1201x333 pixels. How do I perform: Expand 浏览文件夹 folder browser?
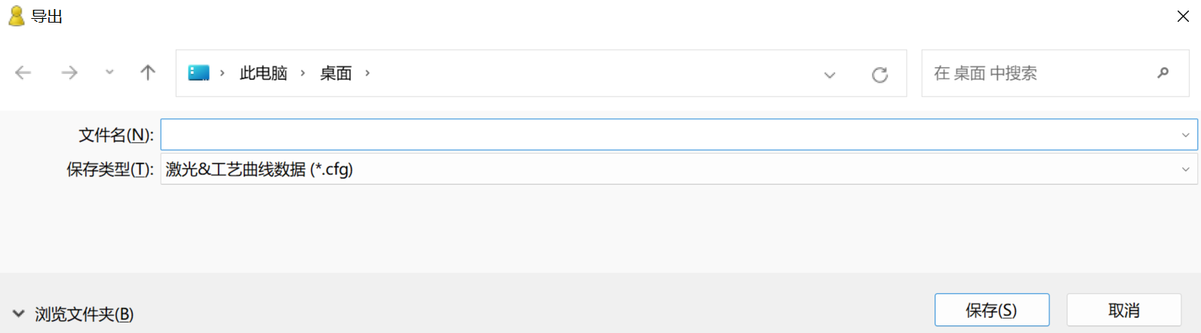(x=73, y=314)
